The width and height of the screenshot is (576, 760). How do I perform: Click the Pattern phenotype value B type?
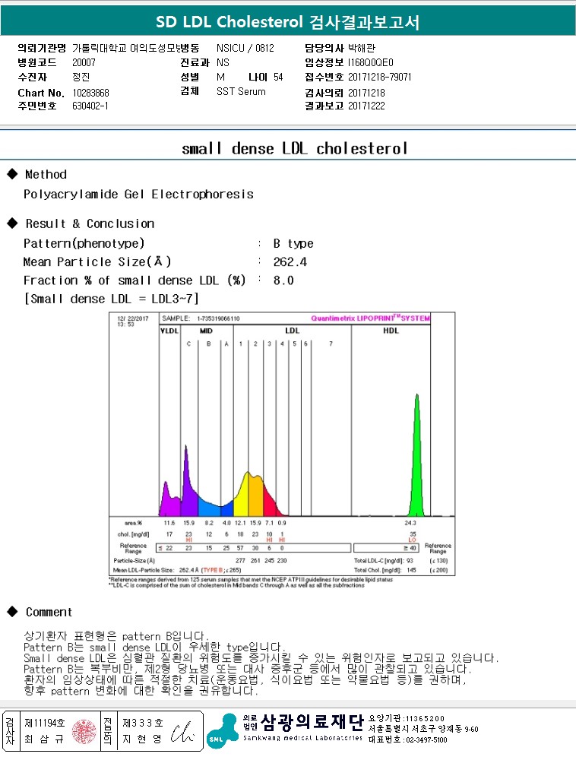(x=293, y=244)
